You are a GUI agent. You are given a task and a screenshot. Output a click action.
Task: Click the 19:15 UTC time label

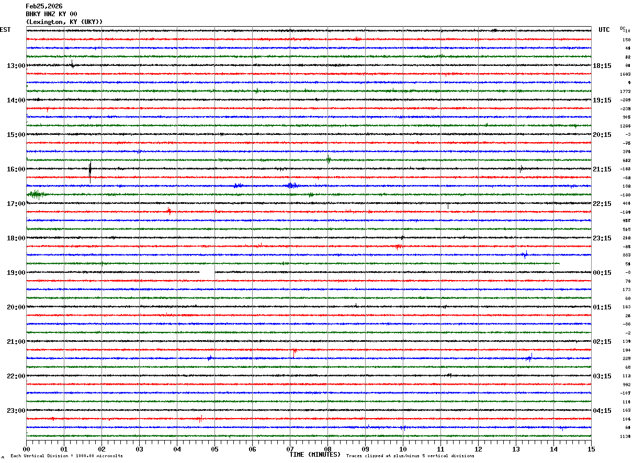click(x=602, y=100)
